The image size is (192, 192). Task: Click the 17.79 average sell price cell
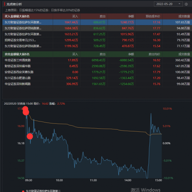(x=157, y=72)
